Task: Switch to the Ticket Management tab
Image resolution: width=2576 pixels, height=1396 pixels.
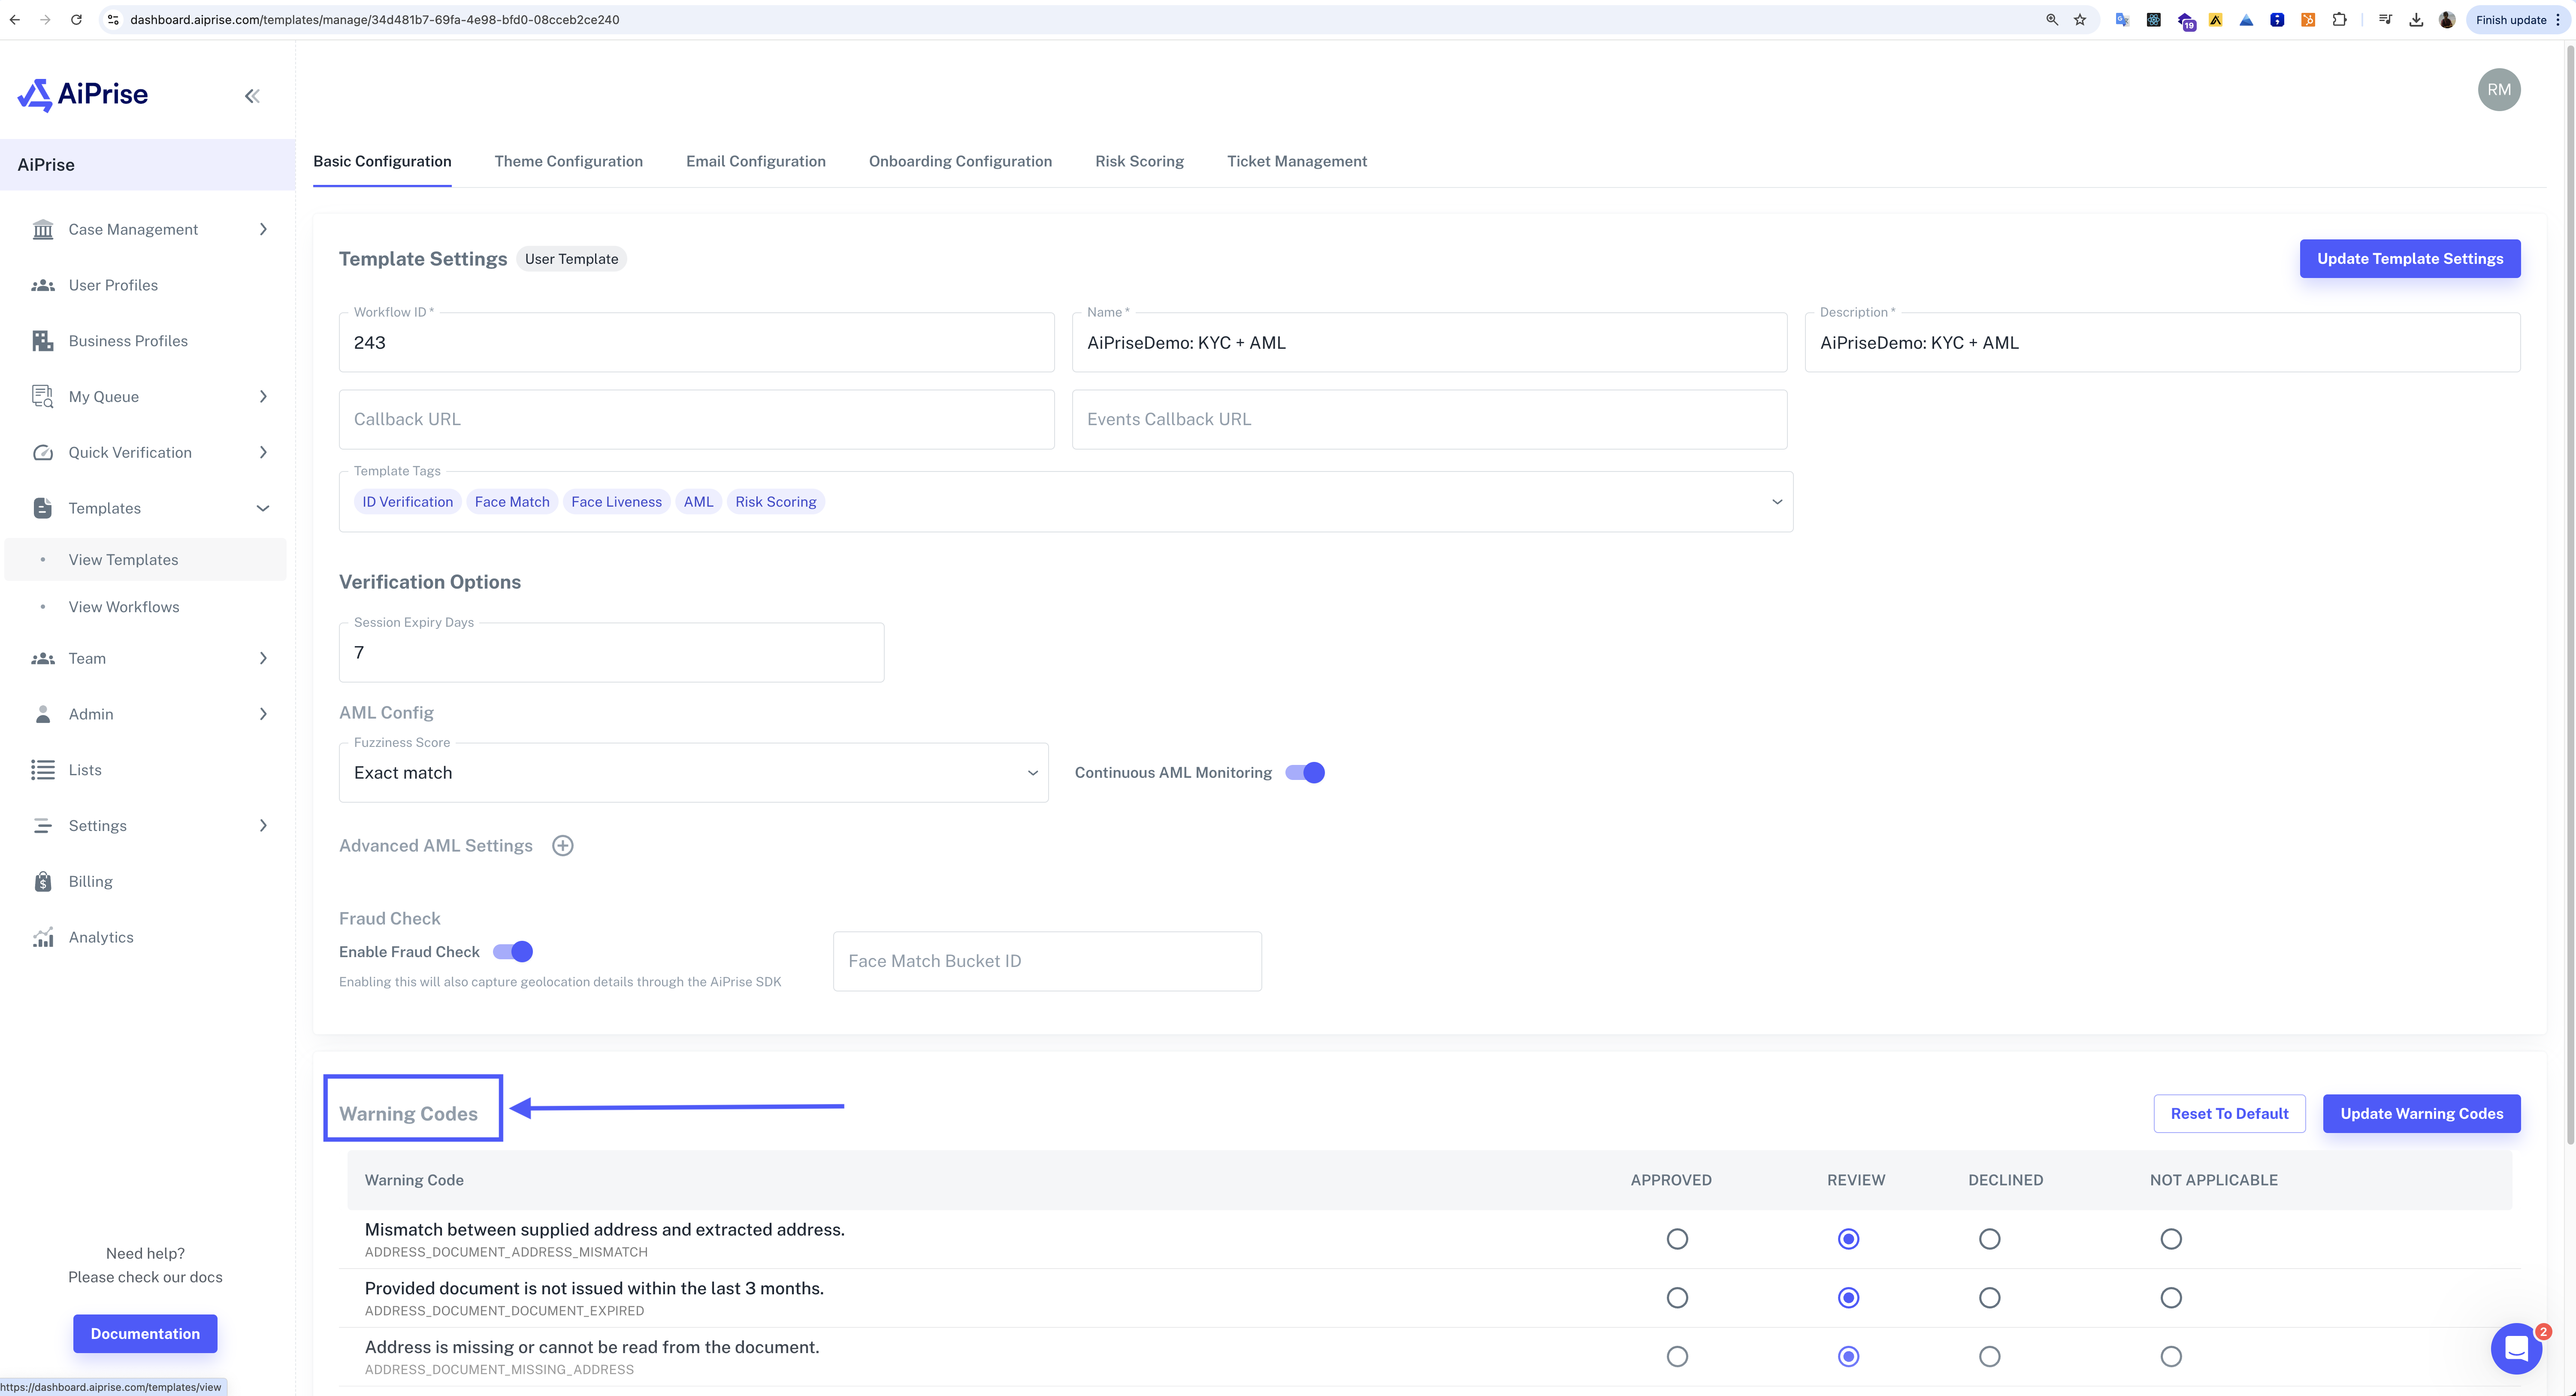Action: [1297, 162]
